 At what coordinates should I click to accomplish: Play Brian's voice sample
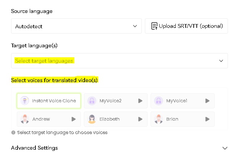[207, 119]
